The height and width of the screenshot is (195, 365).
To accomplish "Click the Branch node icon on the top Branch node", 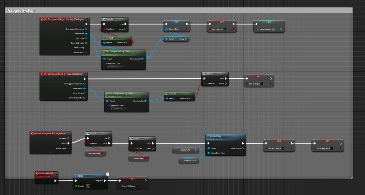I will click(104, 19).
